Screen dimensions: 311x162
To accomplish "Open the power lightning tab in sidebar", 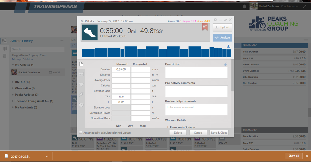I will (x=81, y=95).
